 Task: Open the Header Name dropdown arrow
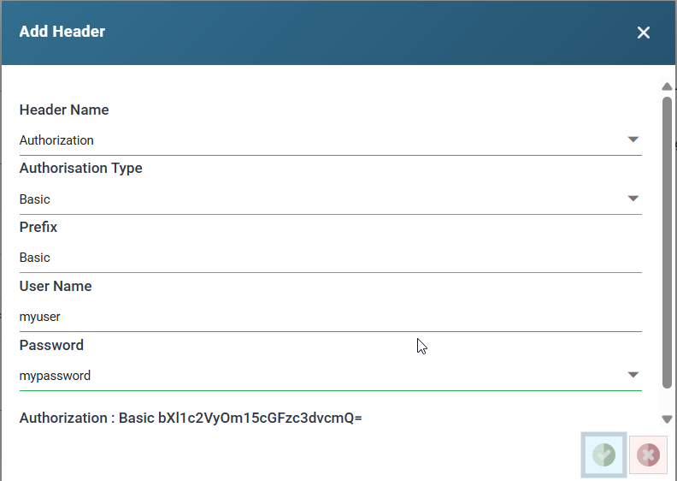coord(633,140)
